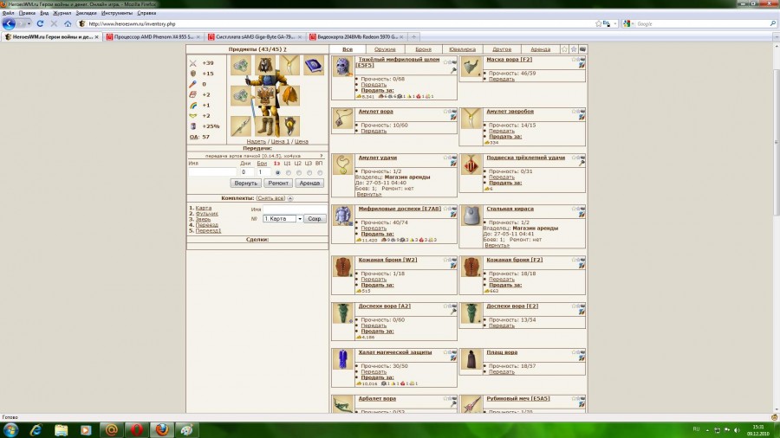The image size is (780, 438).
Task: Open the Файл menu
Action: [x=8, y=13]
